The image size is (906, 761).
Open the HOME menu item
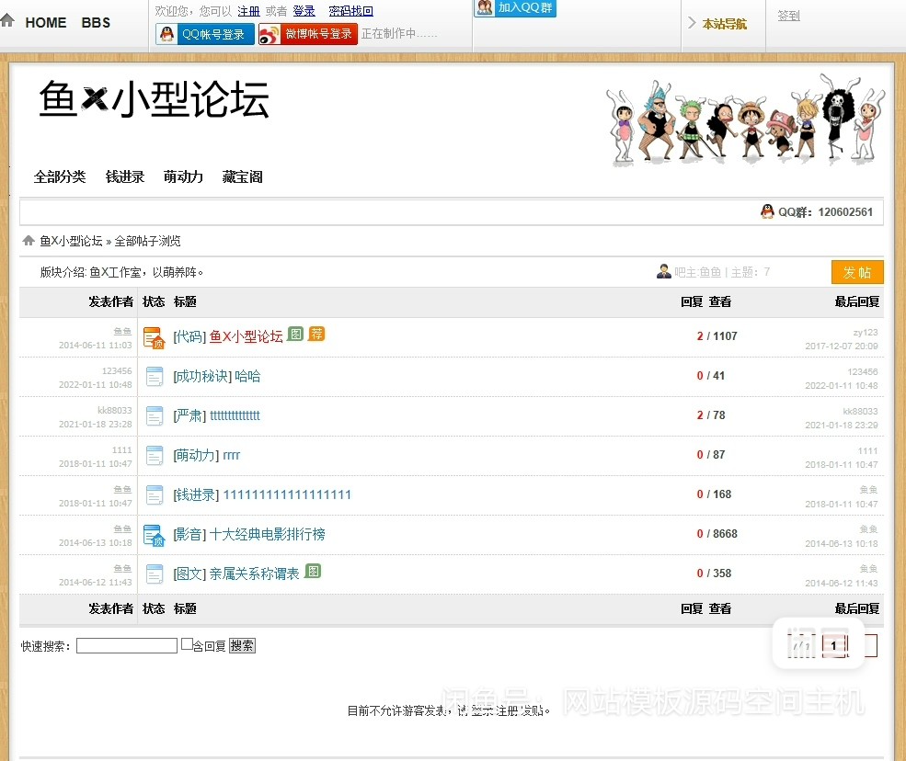[x=46, y=23]
